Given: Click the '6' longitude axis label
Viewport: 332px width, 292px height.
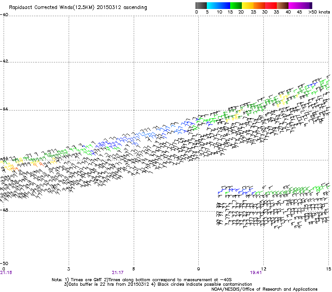Looking at the screenshot, I should coord(134,269).
